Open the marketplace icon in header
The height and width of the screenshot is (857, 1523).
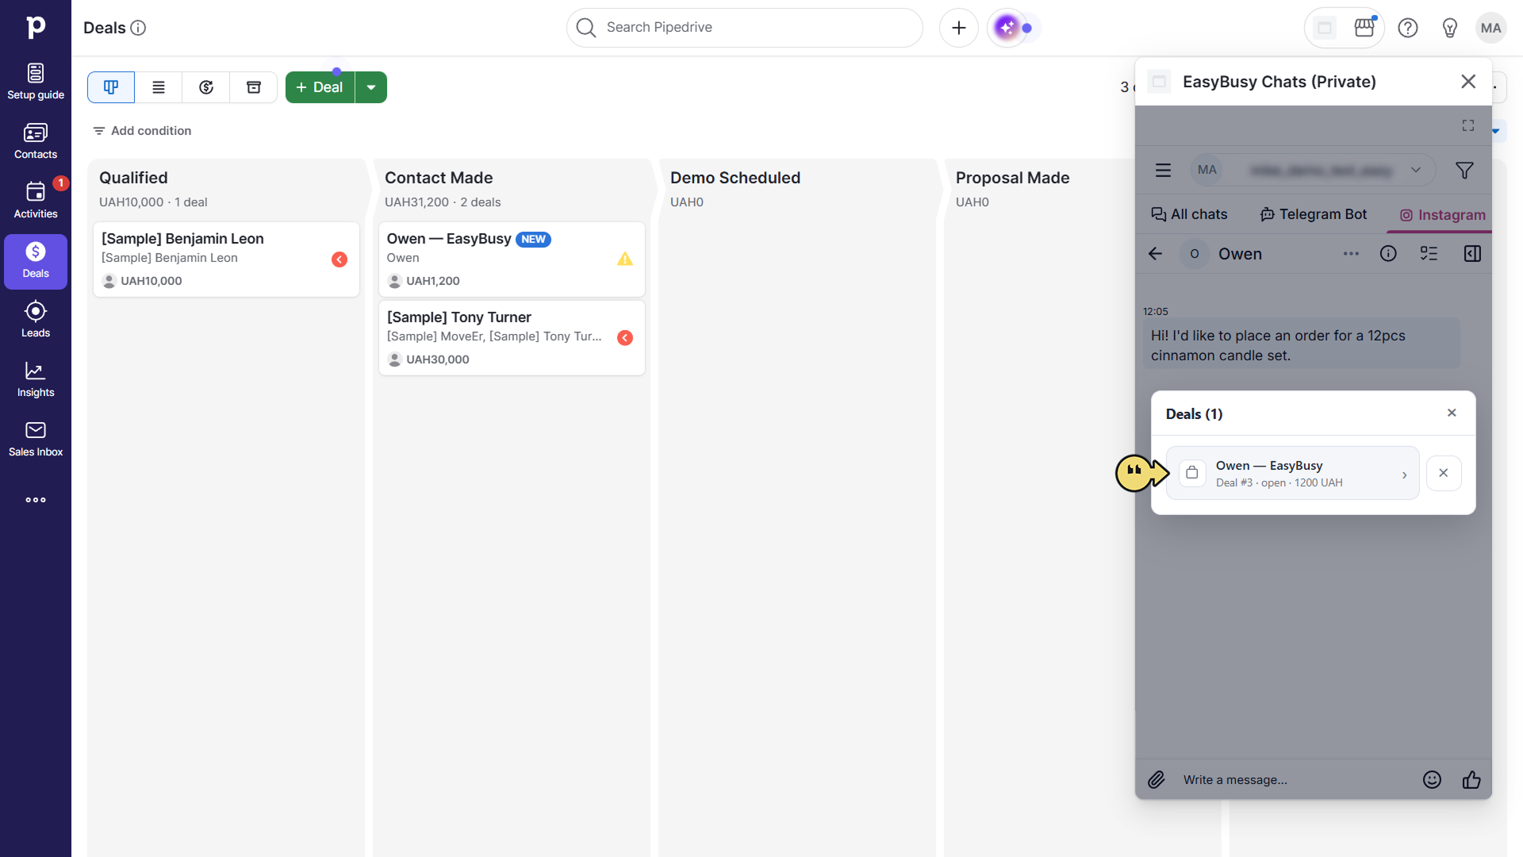(x=1364, y=28)
